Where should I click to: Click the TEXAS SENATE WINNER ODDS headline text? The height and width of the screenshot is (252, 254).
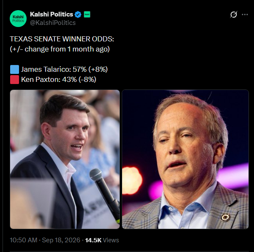62,39
